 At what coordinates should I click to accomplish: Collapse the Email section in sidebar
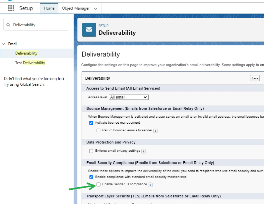(x=3, y=44)
